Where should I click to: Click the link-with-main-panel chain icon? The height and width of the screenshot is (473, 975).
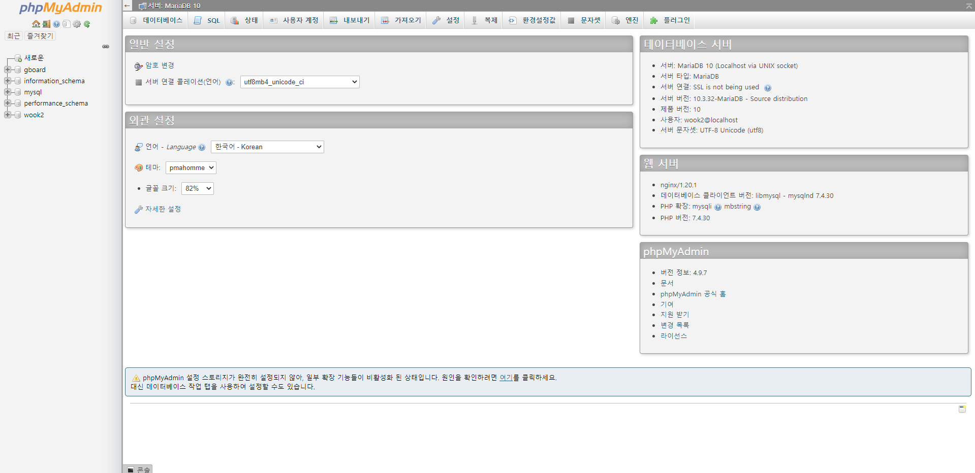[x=106, y=46]
